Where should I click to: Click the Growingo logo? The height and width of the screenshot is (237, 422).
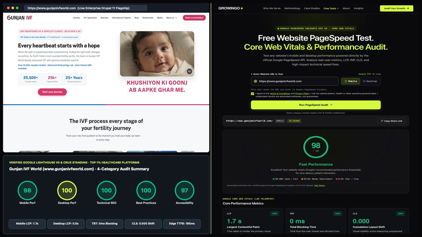pyautogui.click(x=231, y=8)
